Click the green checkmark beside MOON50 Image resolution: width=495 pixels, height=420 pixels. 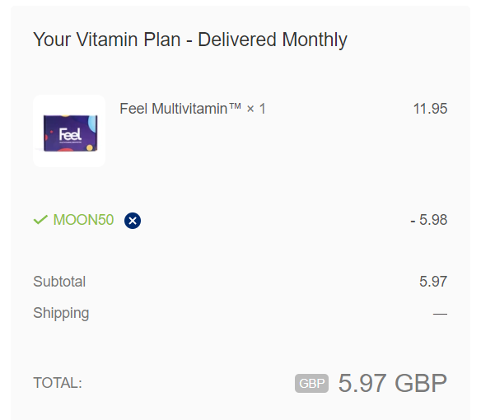(x=40, y=220)
